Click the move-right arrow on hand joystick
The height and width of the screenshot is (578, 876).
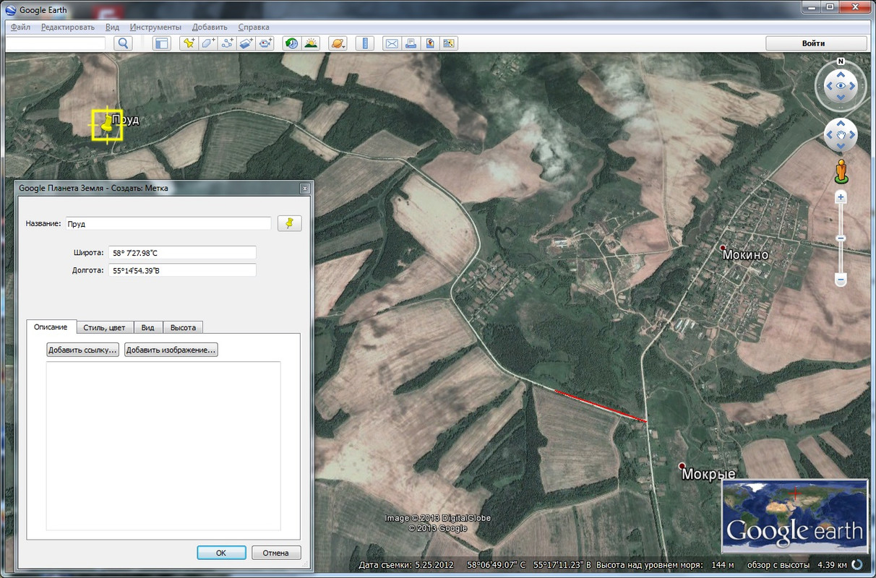tap(852, 134)
